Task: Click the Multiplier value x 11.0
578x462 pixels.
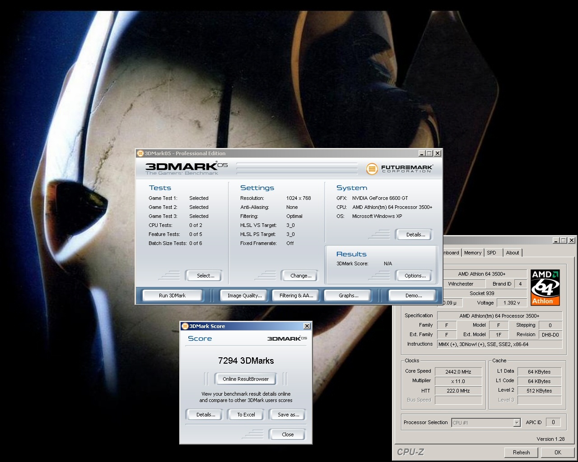Action: click(458, 381)
